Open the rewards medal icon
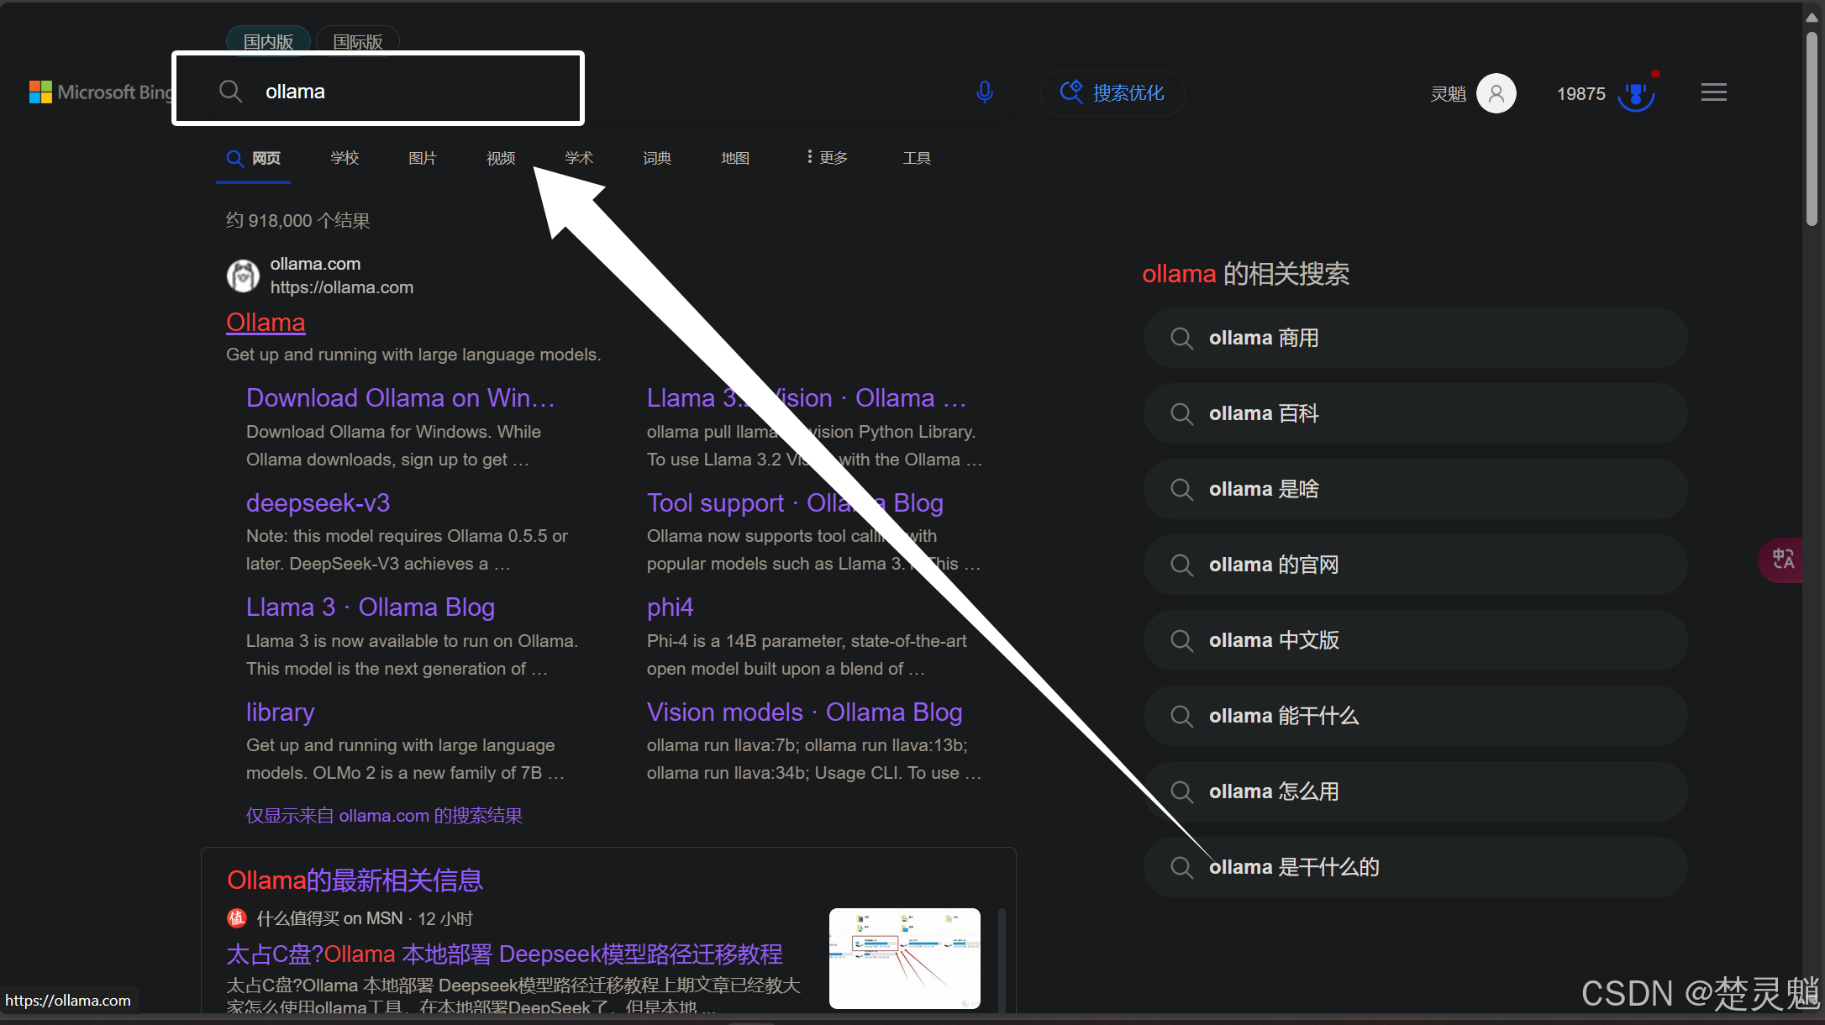The height and width of the screenshot is (1025, 1825). (x=1635, y=94)
